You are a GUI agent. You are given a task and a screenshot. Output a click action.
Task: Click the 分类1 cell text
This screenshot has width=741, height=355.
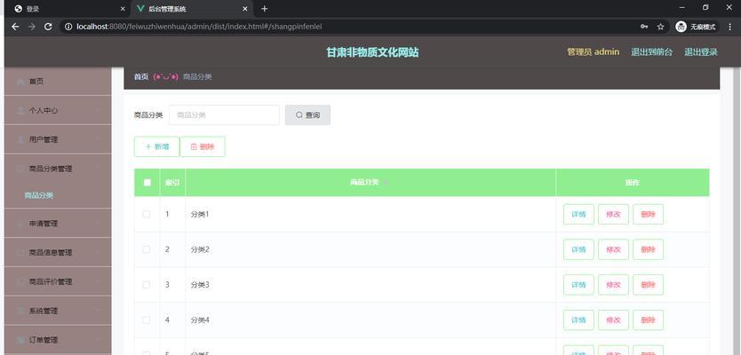point(199,214)
